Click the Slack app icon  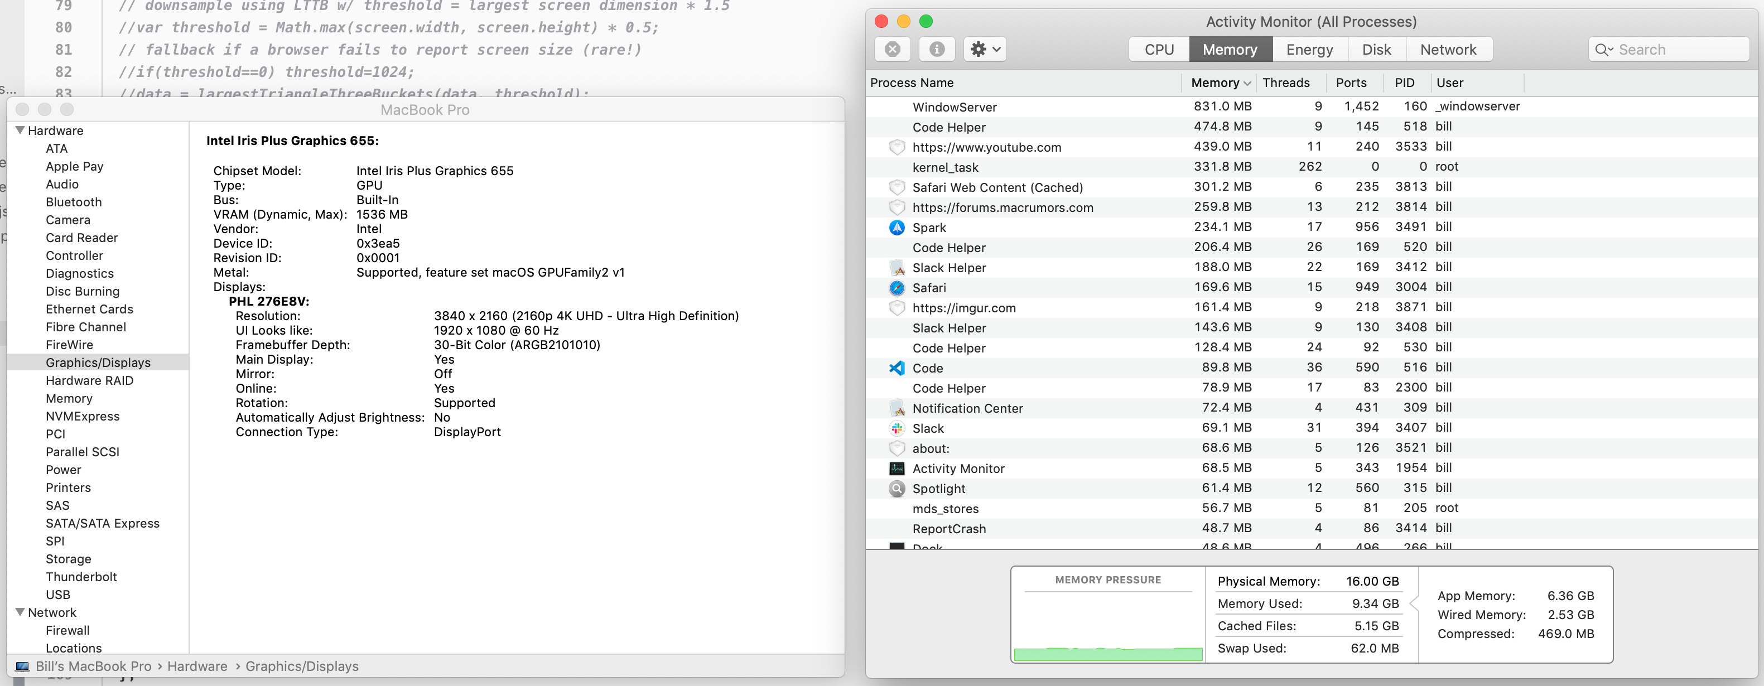tap(897, 428)
